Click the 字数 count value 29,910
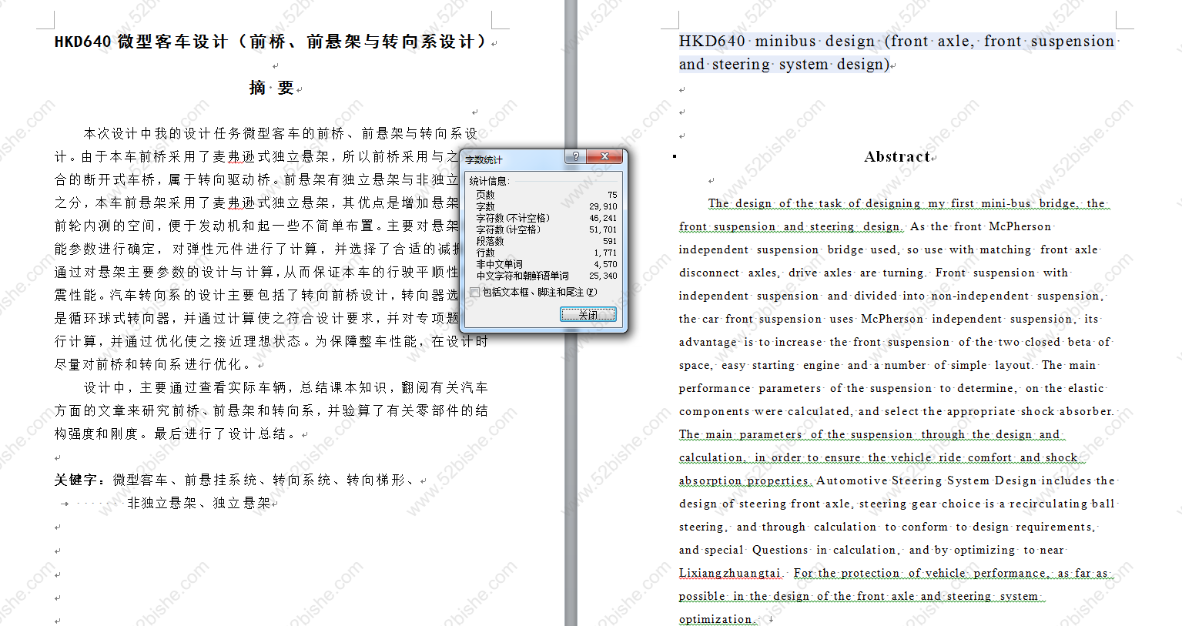 (x=603, y=206)
